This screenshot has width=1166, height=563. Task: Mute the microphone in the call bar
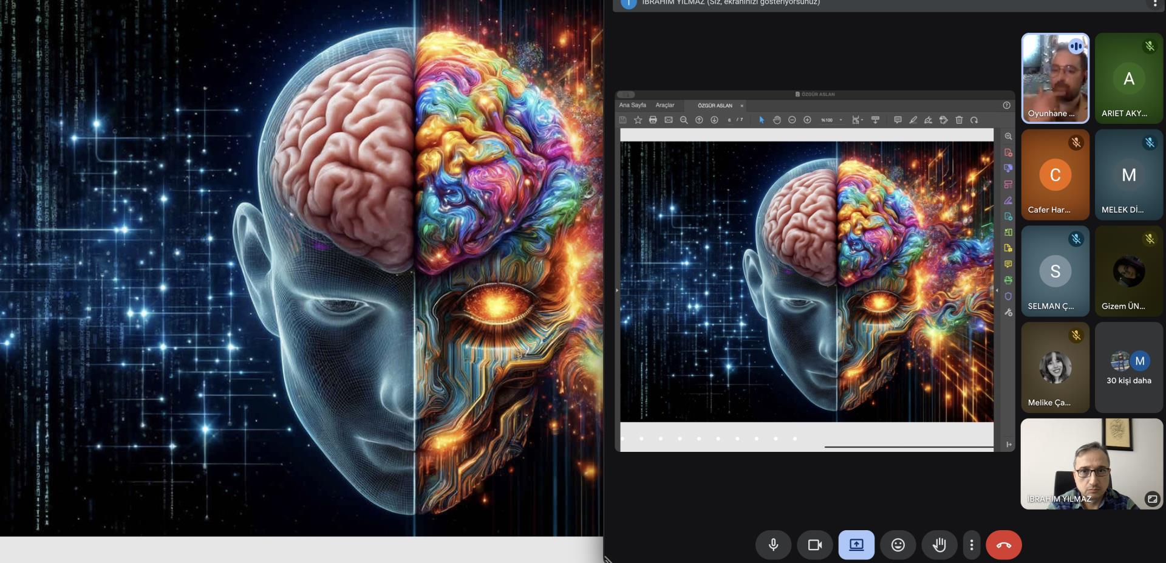[773, 545]
